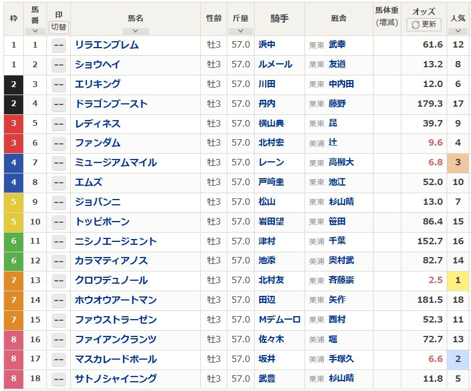
Task: Toggle the mark box for サトノシャイニング
Action: (x=59, y=379)
